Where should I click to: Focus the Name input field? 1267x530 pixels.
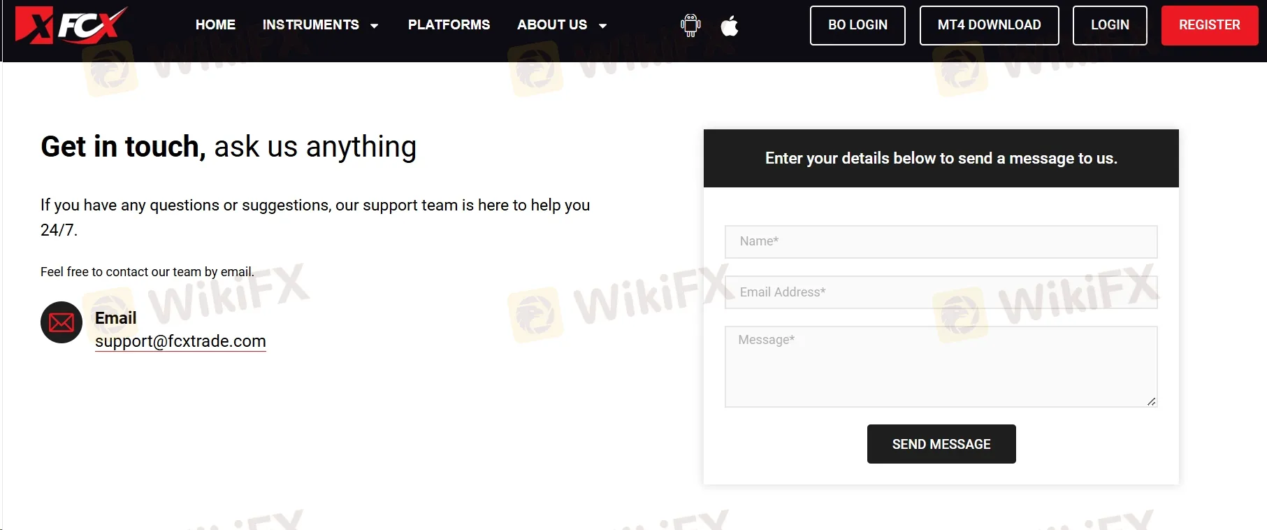tap(941, 242)
